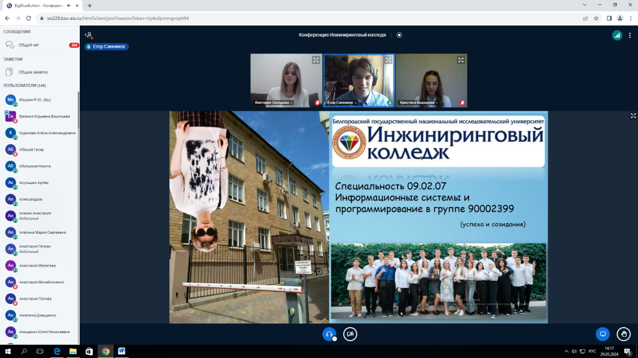This screenshot has height=358, width=638.
Task: Select user Абашов тахир
Action: (x=39, y=150)
